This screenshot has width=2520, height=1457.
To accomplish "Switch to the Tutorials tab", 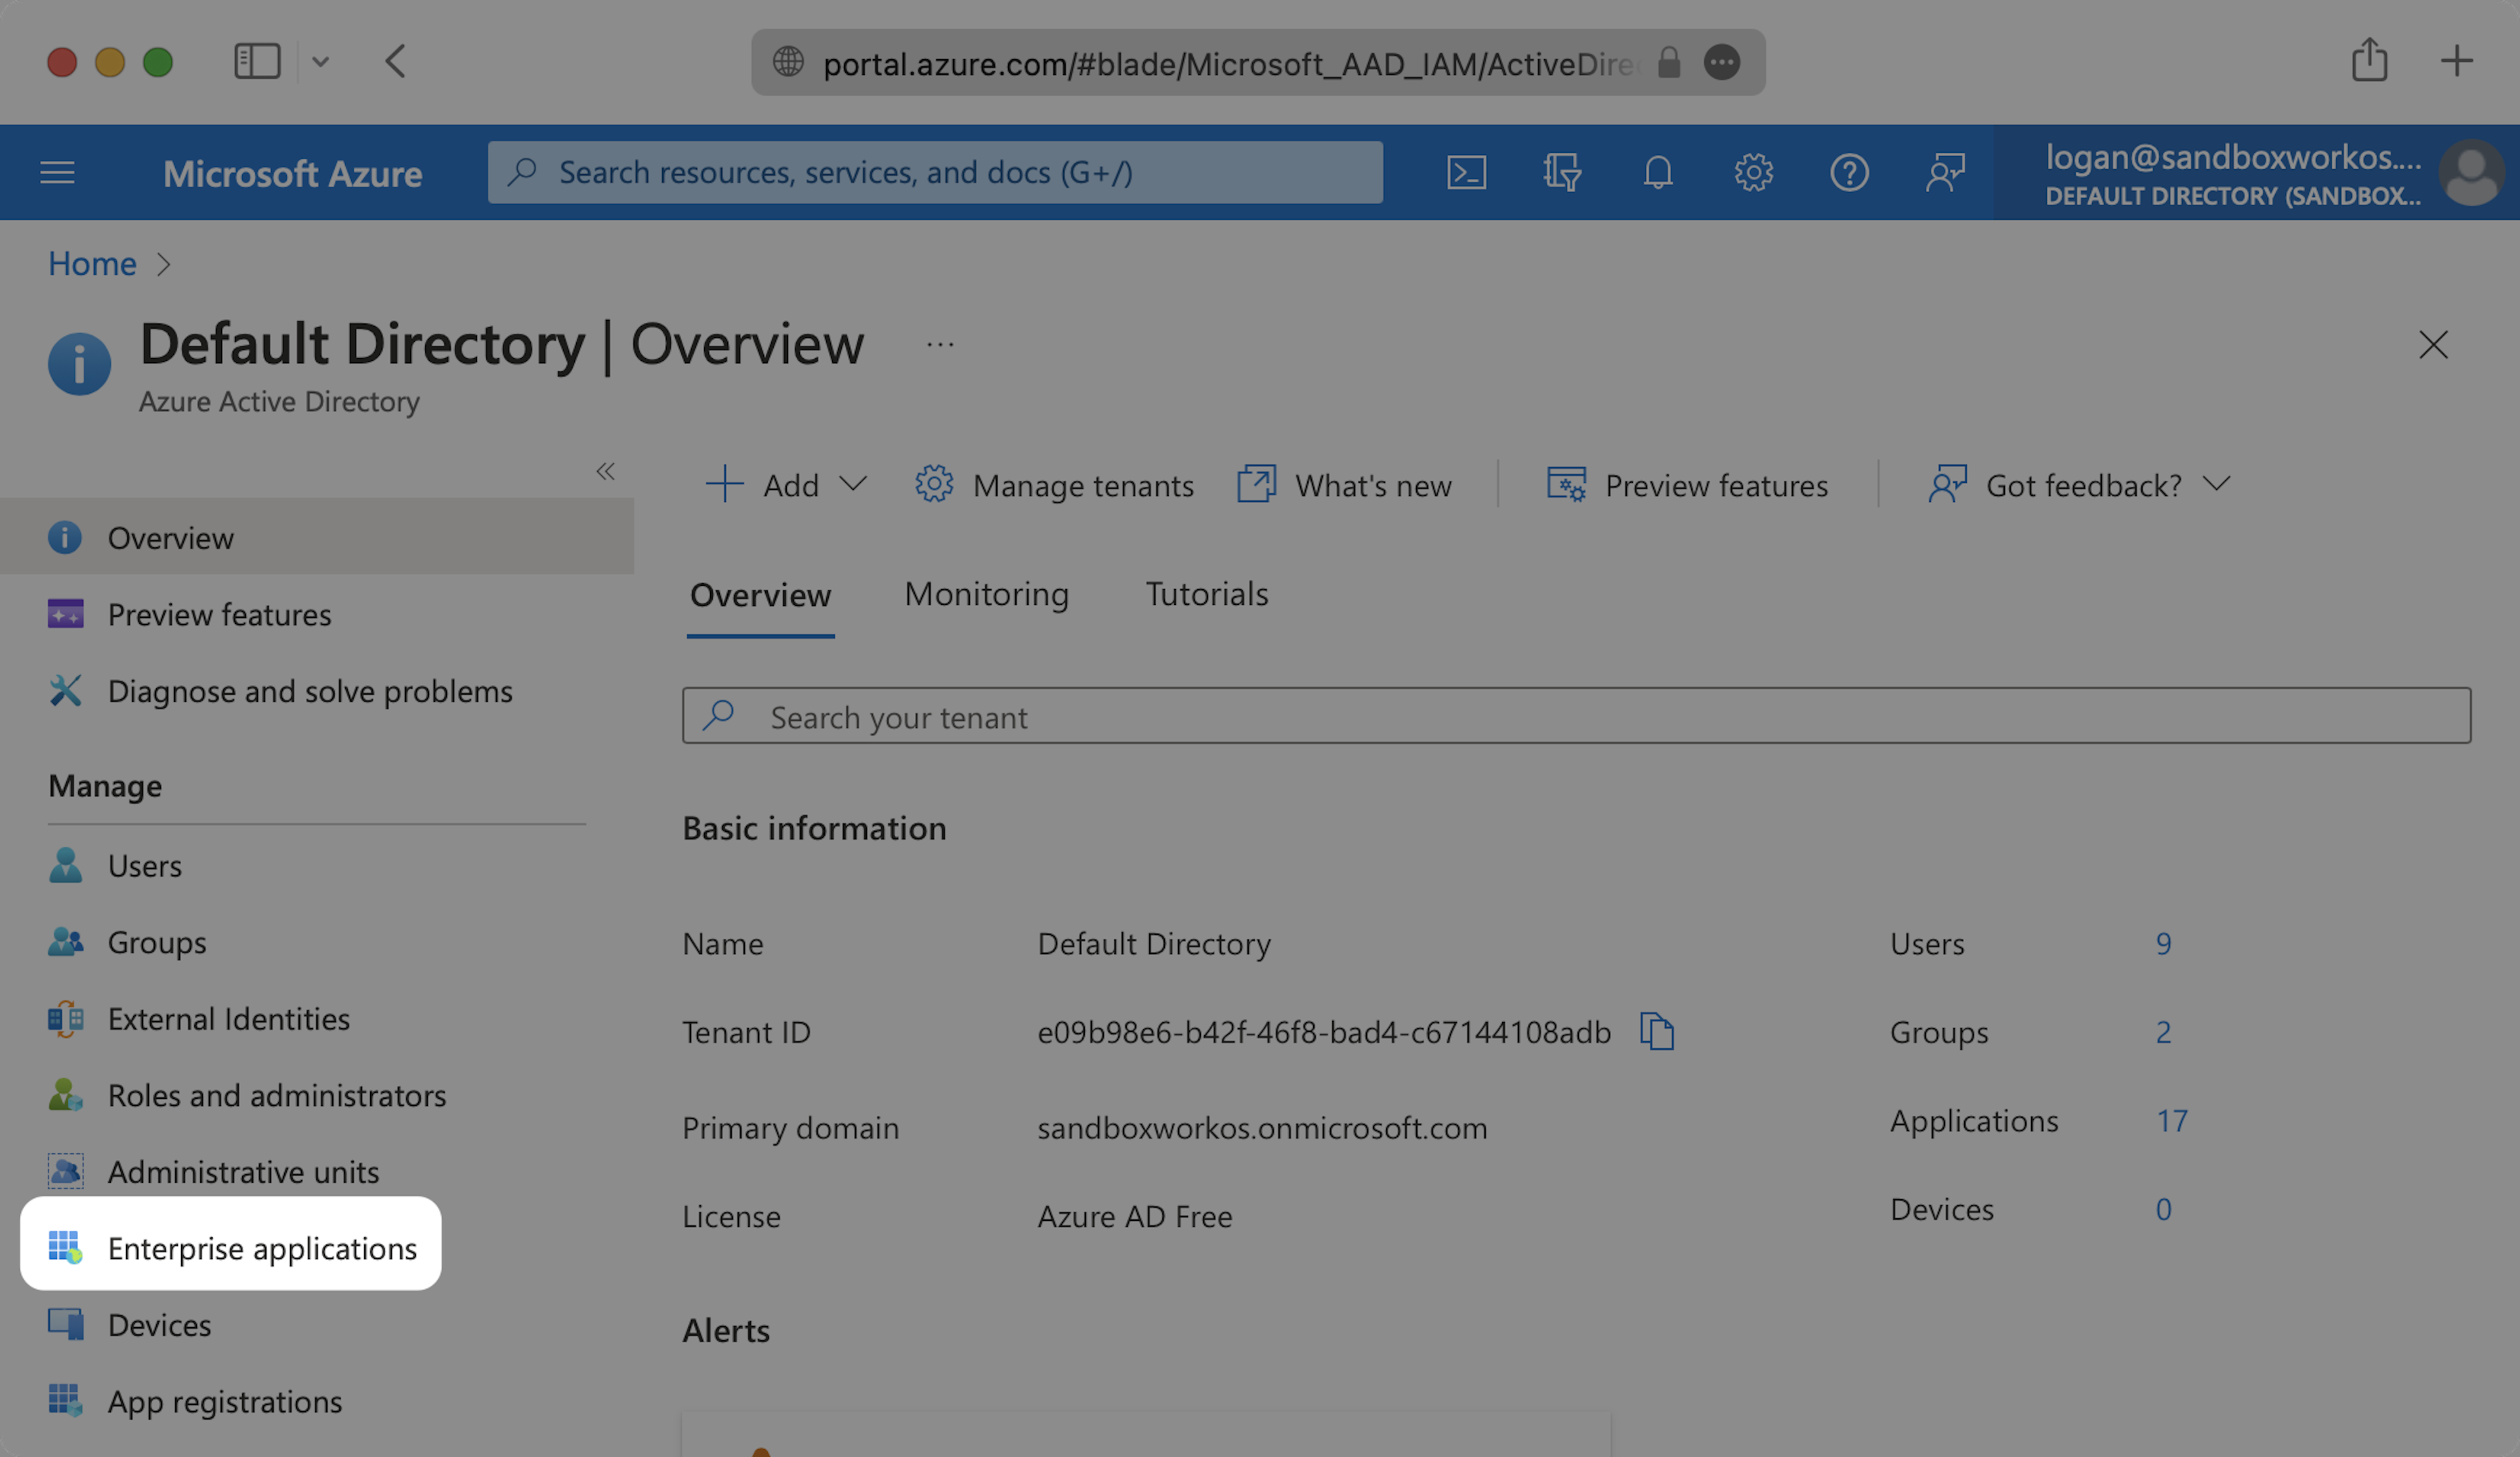I will click(x=1206, y=594).
